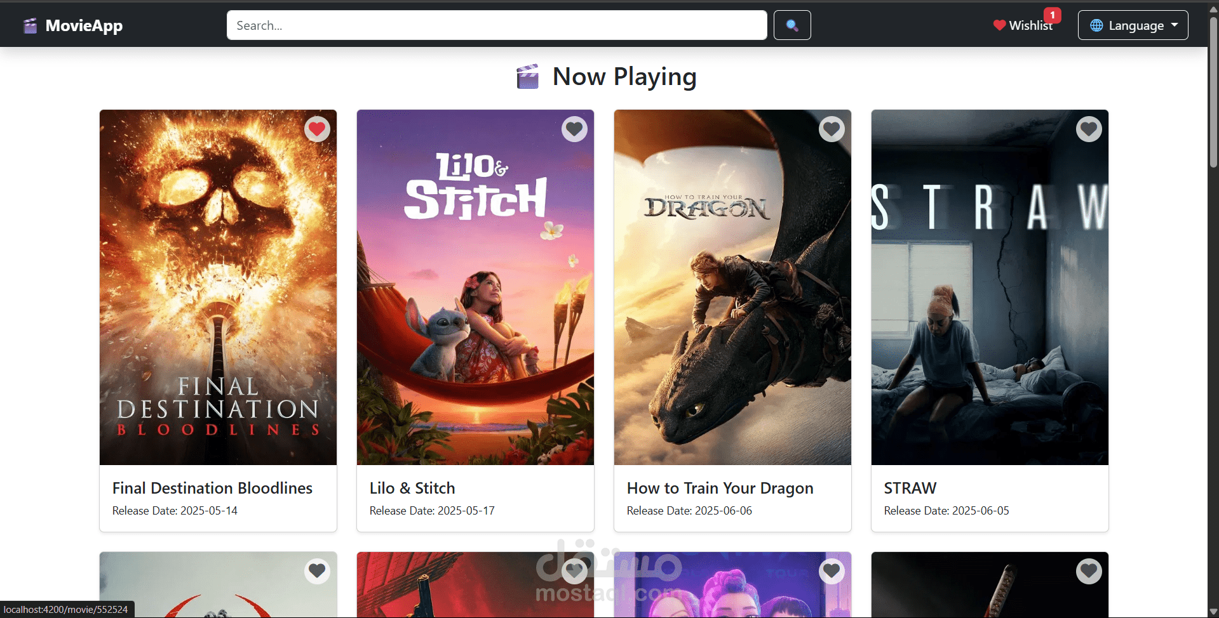
Task: Open the MovieApp home brand link
Action: (73, 25)
